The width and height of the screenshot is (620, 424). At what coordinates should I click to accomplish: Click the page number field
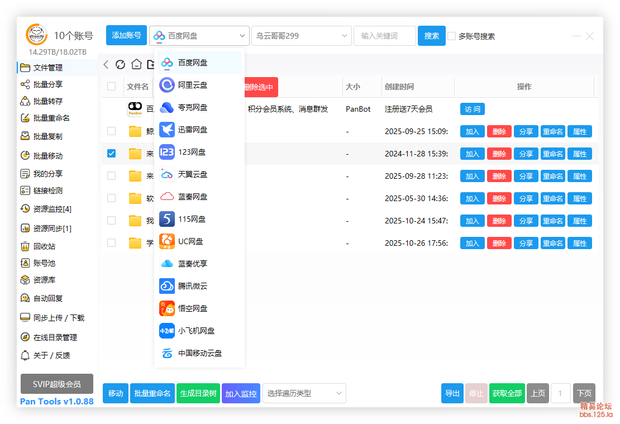(x=560, y=393)
